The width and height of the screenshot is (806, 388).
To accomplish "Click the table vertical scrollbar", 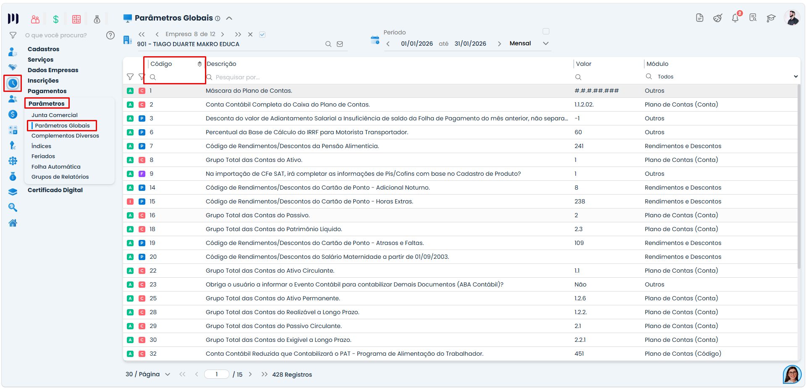I will tap(799, 176).
